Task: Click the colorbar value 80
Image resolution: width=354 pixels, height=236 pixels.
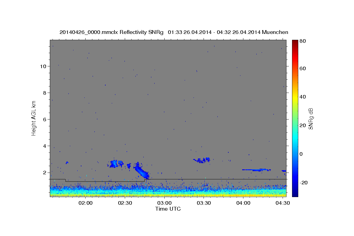Action: tap(302, 41)
